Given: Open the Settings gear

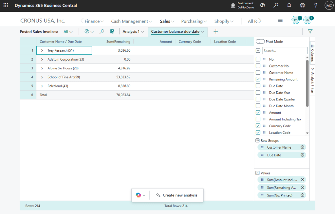Looking at the screenshot, I should 302,6.
